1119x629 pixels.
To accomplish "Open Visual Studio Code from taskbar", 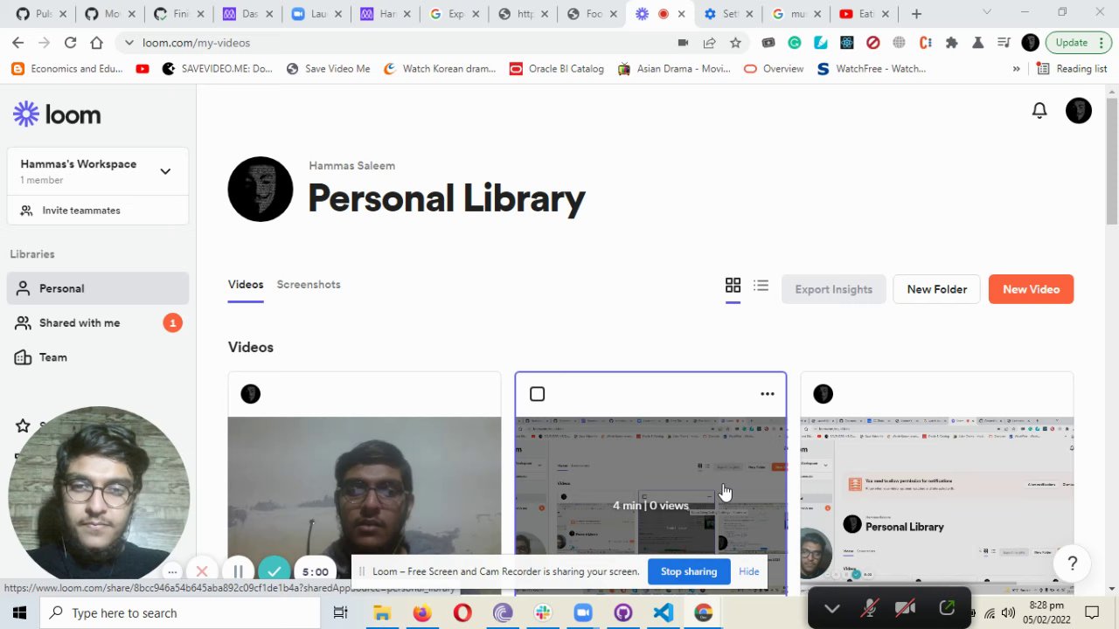I will point(664,612).
